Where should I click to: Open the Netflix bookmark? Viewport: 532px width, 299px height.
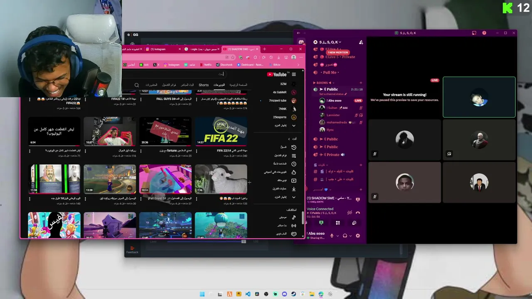(206, 65)
